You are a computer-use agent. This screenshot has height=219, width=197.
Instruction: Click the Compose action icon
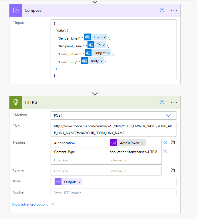pyautogui.click(x=16, y=10)
